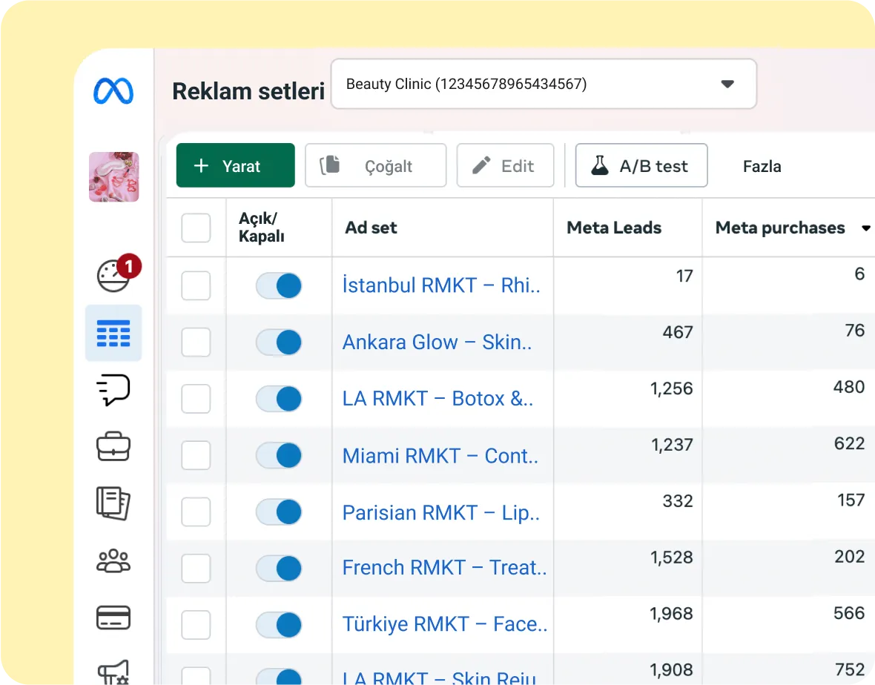Expand the Beauty Clinic account dropdown

[x=727, y=85]
